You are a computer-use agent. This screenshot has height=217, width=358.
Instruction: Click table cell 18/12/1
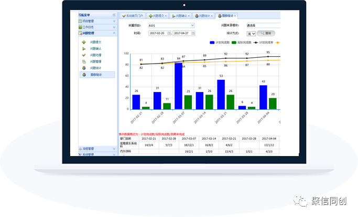(189, 145)
